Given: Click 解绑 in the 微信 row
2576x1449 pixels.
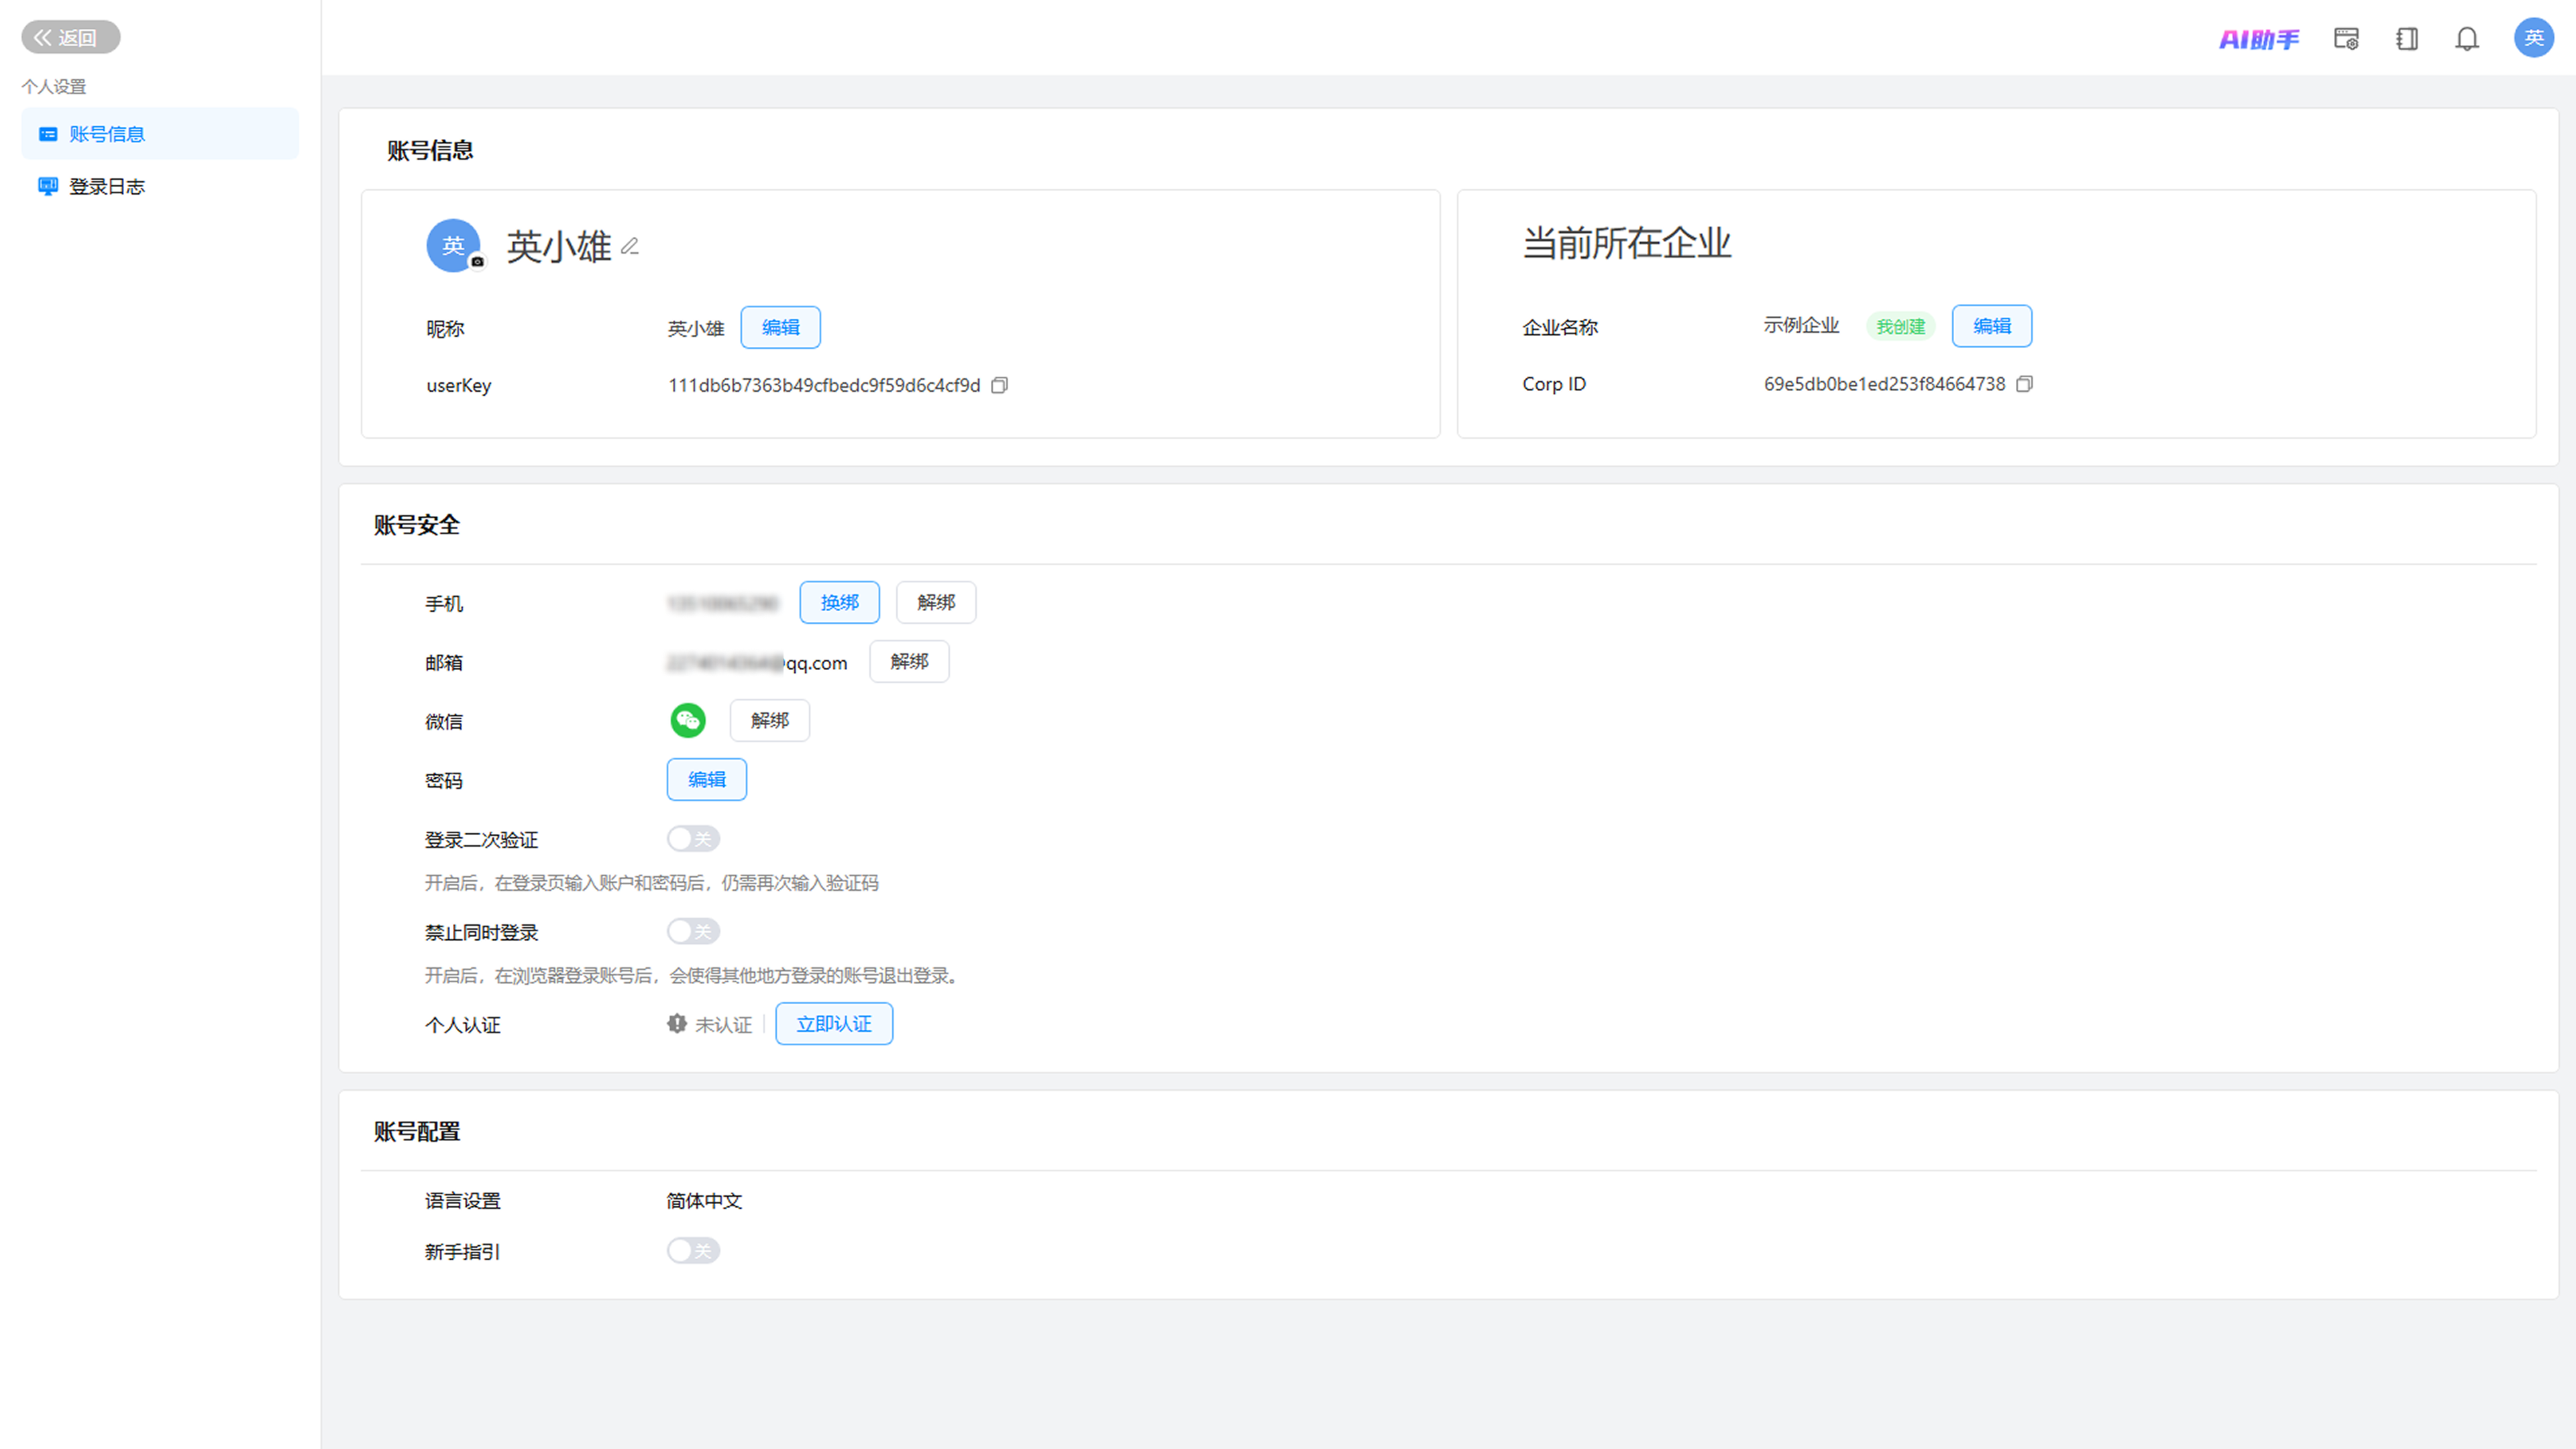Looking at the screenshot, I should click(769, 721).
